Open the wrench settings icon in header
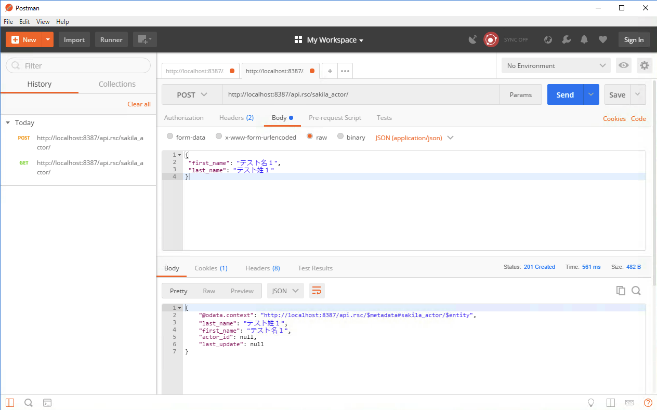The width and height of the screenshot is (657, 410). 567,39
